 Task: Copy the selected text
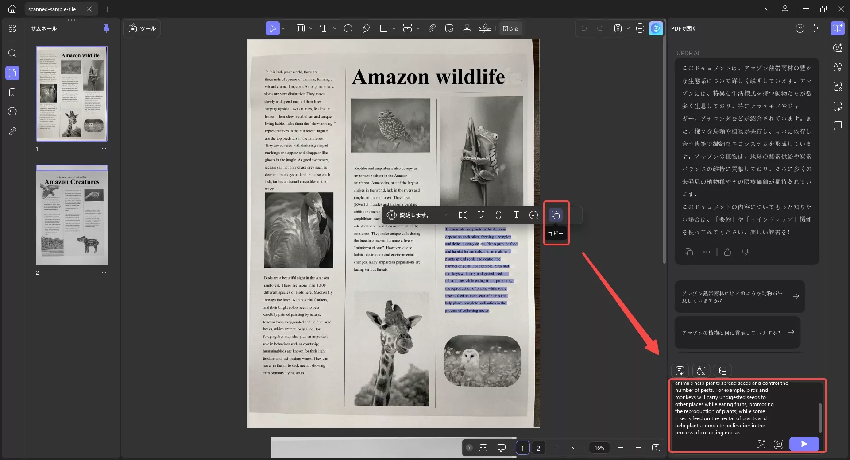tap(556, 215)
